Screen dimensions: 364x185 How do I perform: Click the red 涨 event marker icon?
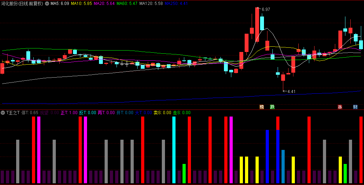click(x=340, y=107)
